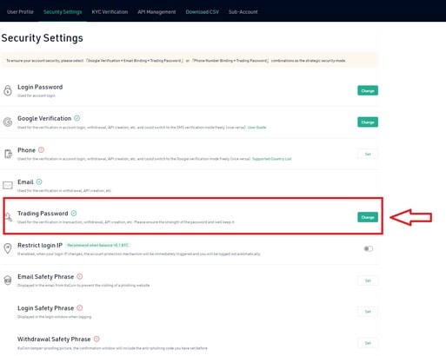Open the User Guide link
446x356 pixels.
256,128
